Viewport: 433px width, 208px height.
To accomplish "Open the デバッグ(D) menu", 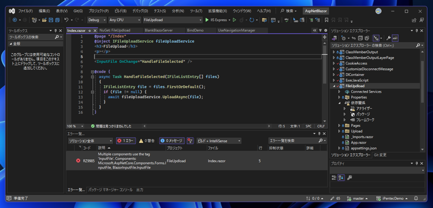I will pyautogui.click(x=140, y=11).
